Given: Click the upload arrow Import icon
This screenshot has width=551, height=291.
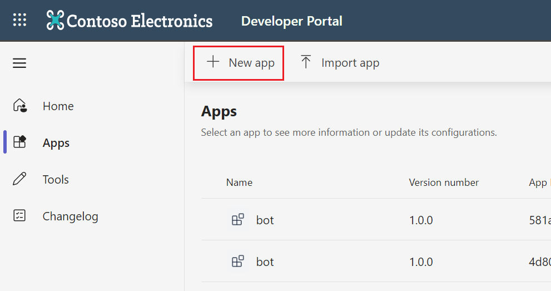Looking at the screenshot, I should tap(306, 62).
